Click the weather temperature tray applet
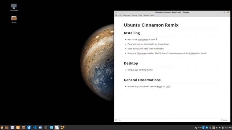 [x=198, y=127]
